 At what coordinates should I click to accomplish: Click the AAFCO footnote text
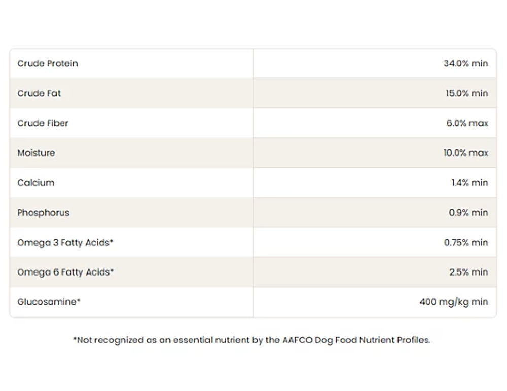point(252,340)
